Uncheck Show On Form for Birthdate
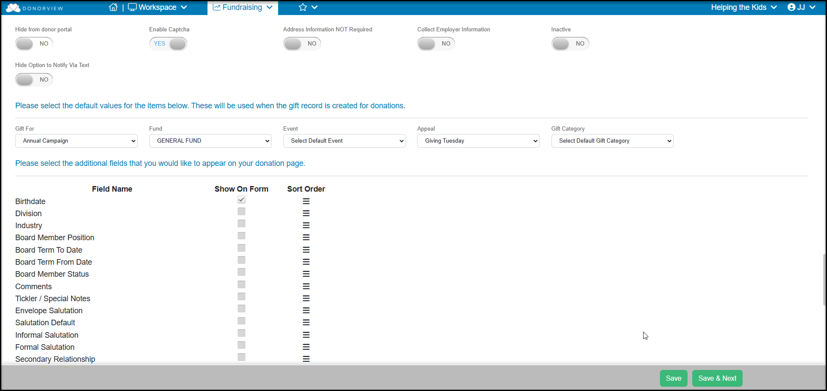This screenshot has width=827, height=391. point(242,200)
